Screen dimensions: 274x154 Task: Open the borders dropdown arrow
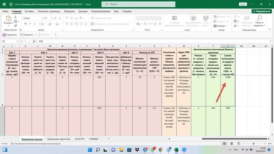(45, 24)
